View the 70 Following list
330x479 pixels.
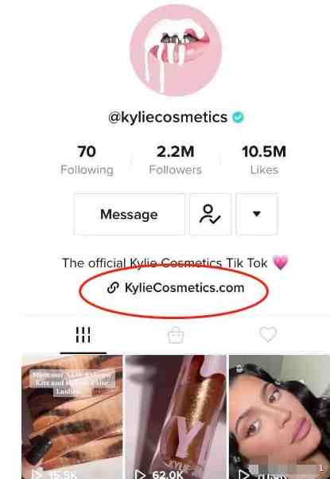tap(87, 160)
